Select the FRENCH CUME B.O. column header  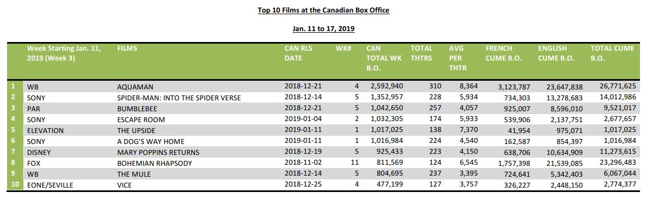click(504, 53)
